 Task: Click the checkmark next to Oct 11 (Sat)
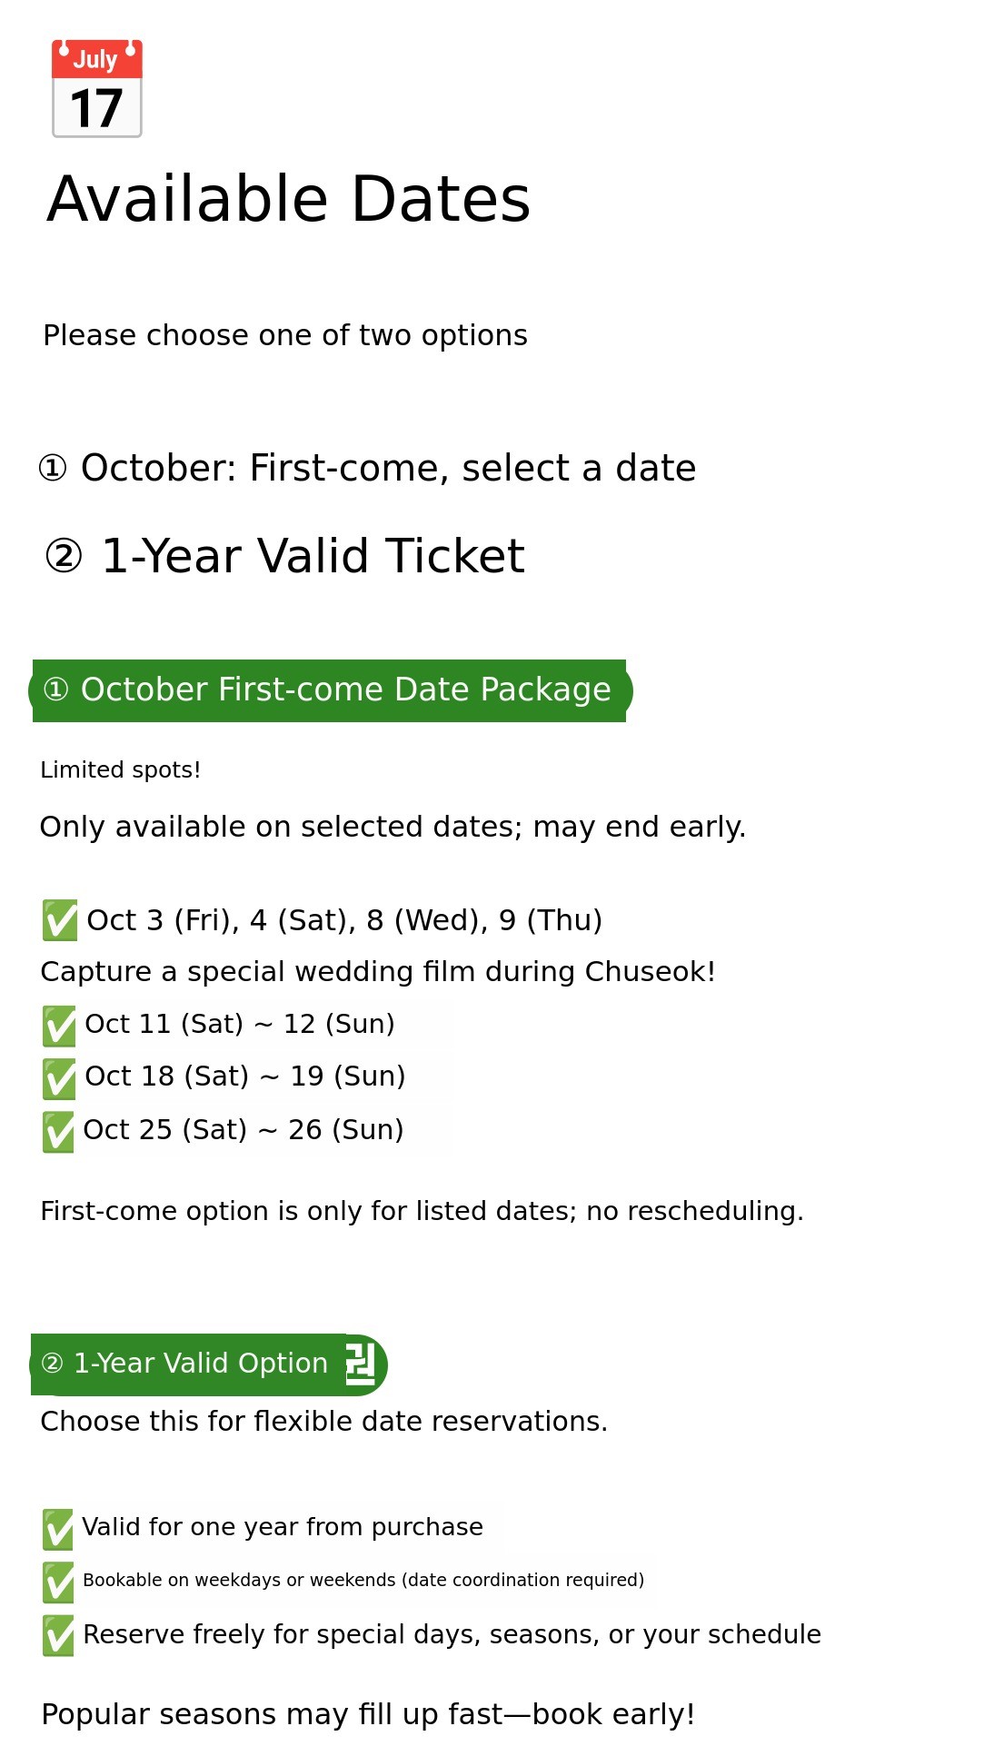pyautogui.click(x=59, y=1026)
